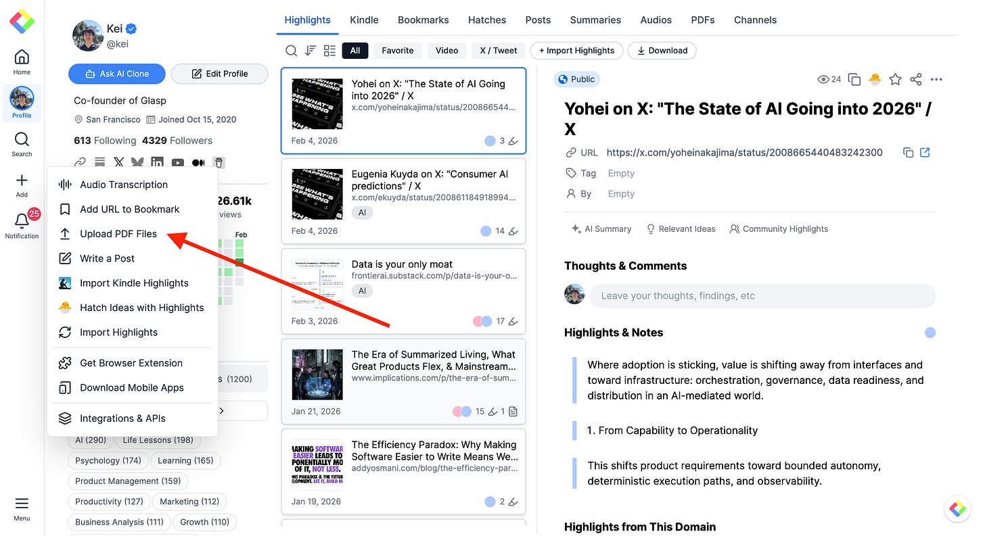This screenshot has height=536, width=985.
Task: Favorite the article with star icon
Action: [895, 79]
